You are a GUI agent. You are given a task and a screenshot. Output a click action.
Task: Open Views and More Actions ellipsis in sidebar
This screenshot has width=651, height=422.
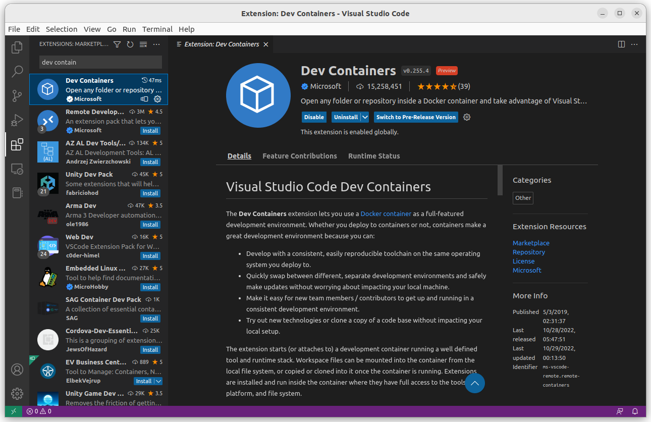pyautogui.click(x=156, y=44)
